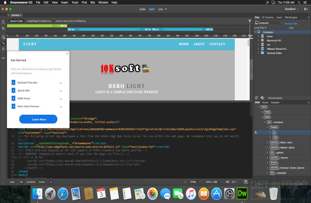Click the highlighted code-tree icon in left toolbar
311x203 pixels.
pos(3,43)
